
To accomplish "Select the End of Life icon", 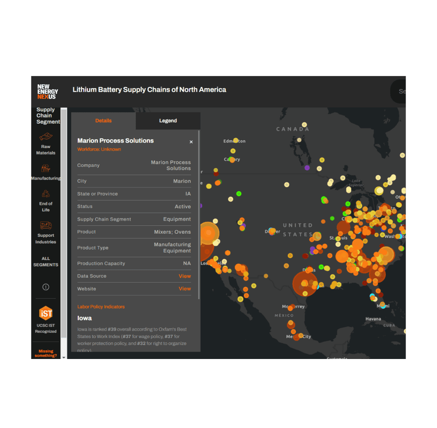I will pos(46,194).
